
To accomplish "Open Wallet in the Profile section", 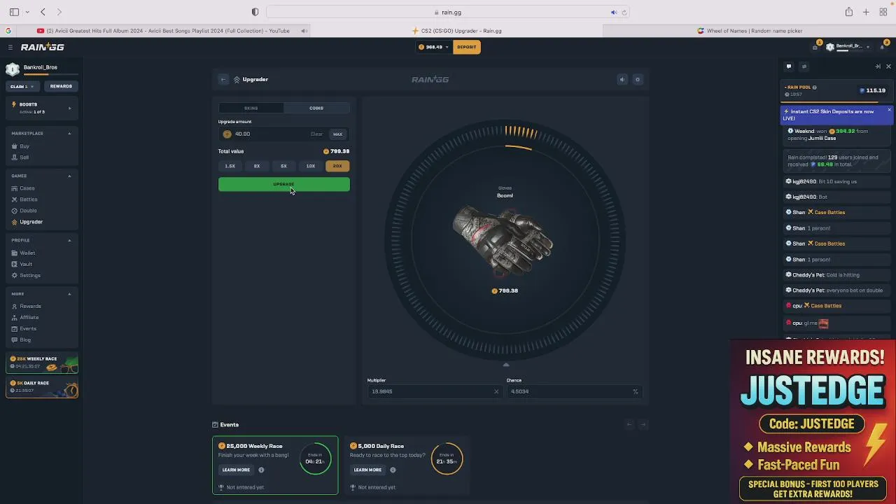I will [x=27, y=253].
